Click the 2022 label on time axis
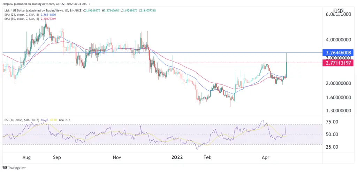This screenshot has height=172, width=357. coord(177,157)
